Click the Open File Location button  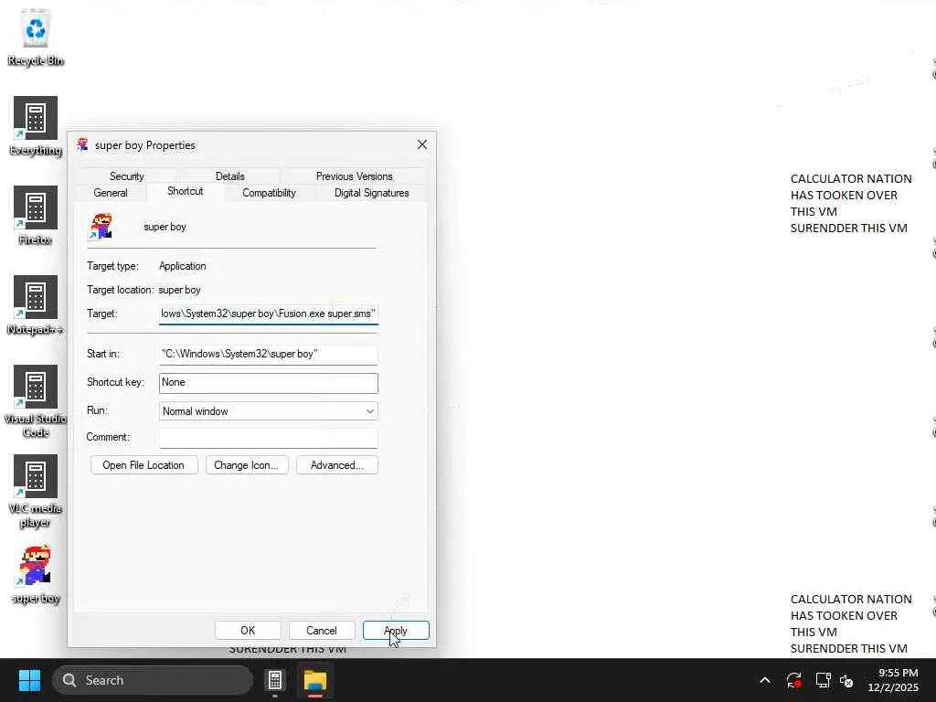[x=144, y=465]
